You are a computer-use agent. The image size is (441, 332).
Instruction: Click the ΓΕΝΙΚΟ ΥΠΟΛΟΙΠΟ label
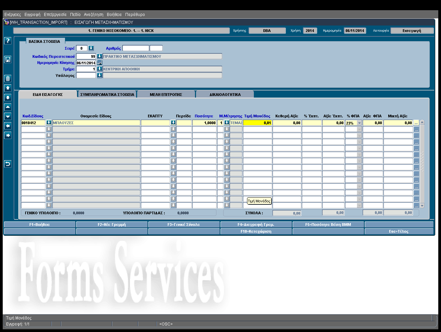tap(43, 213)
